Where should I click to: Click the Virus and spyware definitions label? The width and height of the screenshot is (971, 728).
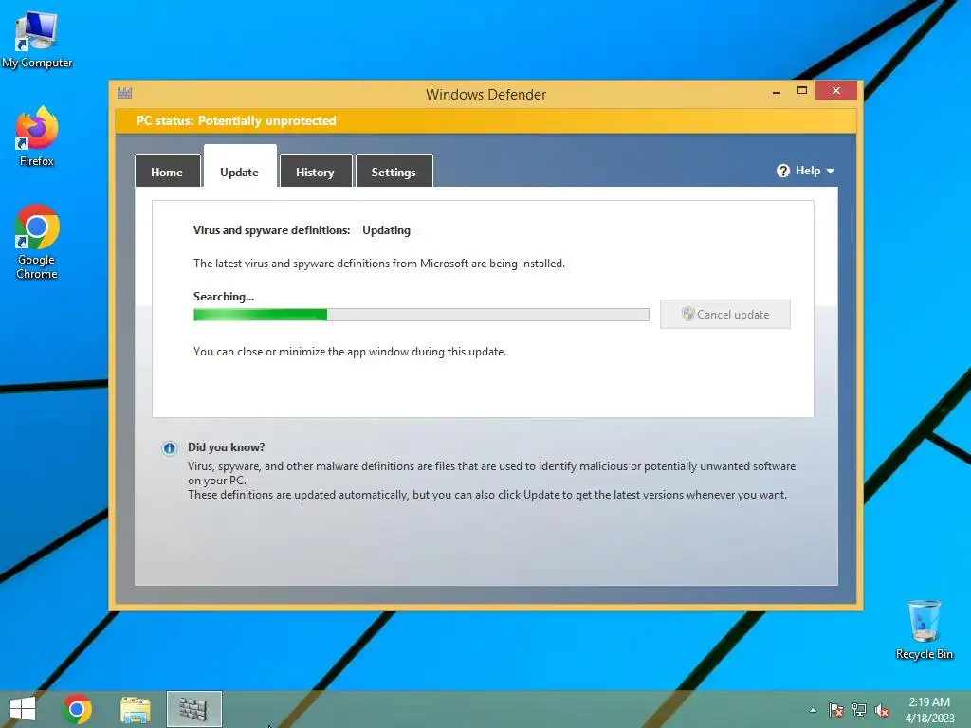tap(272, 230)
